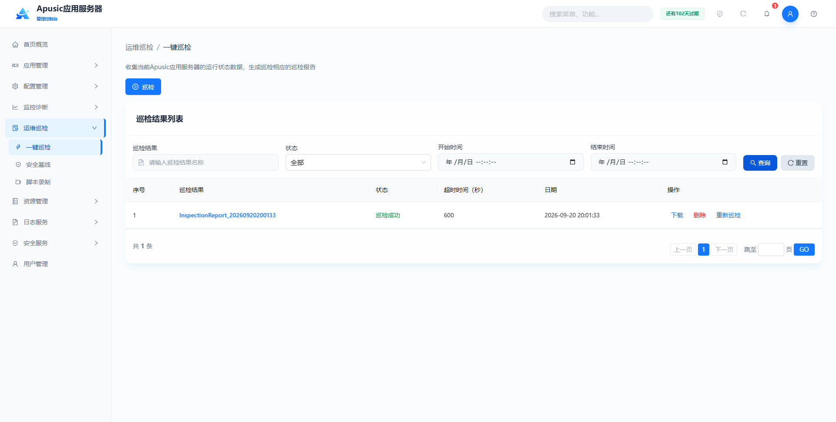Click 删除 for the inspection report
836x422 pixels.
click(700, 215)
